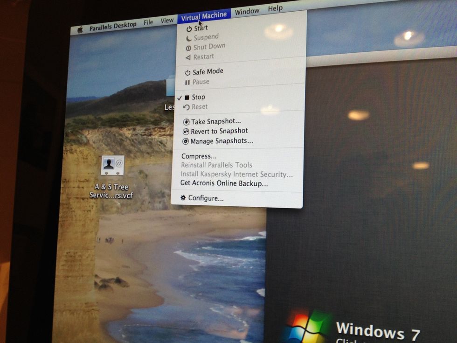Viewport: 457px width, 343px height.
Task: Close the Virtual Machine menu
Action: pos(204,16)
